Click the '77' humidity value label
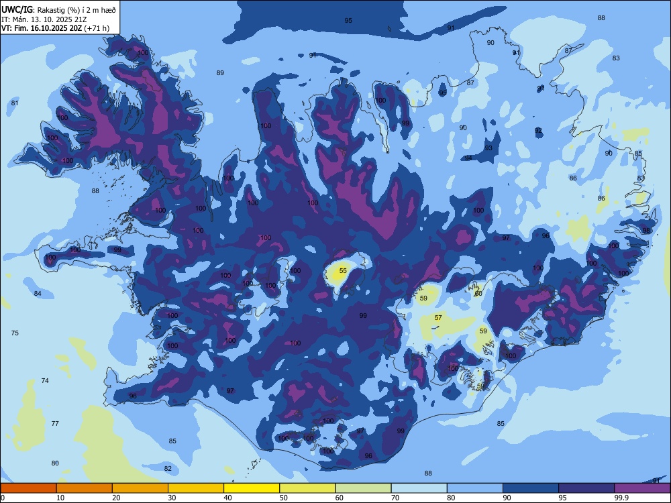 (x=55, y=423)
